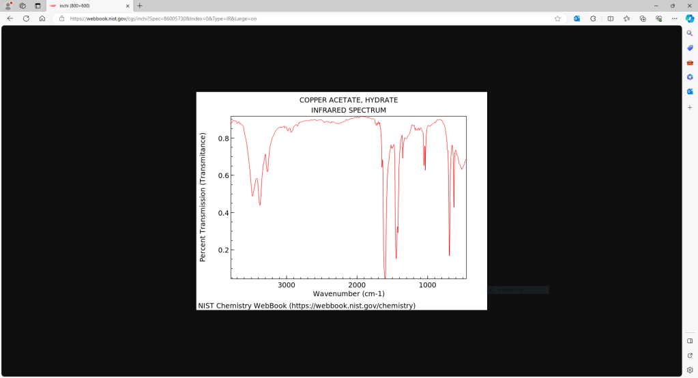
Task: Open the profile account menu
Action: (8, 5)
